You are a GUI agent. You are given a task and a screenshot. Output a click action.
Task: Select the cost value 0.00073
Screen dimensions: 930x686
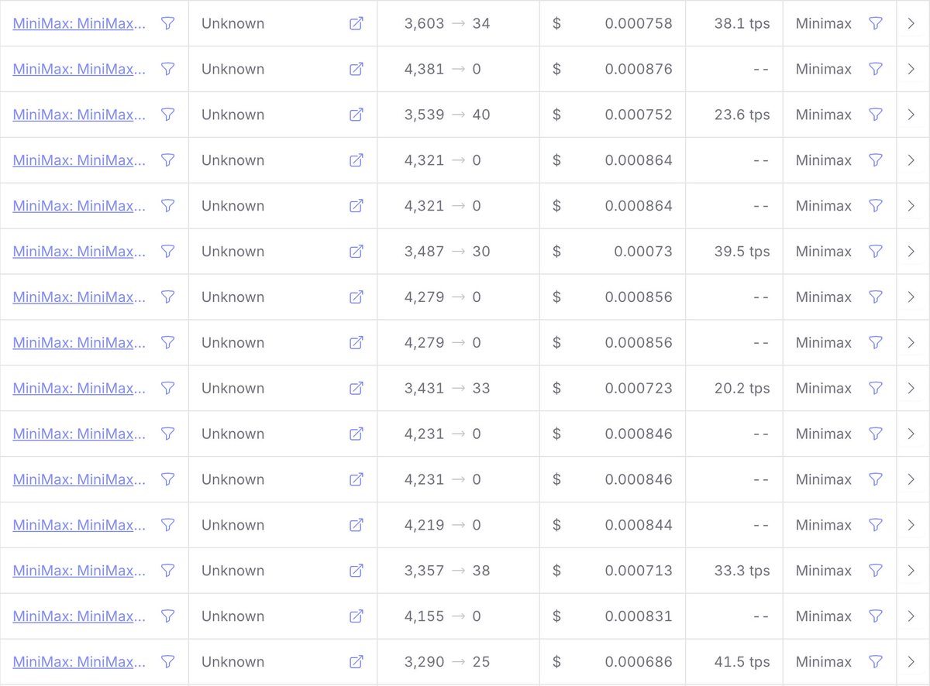(x=643, y=252)
